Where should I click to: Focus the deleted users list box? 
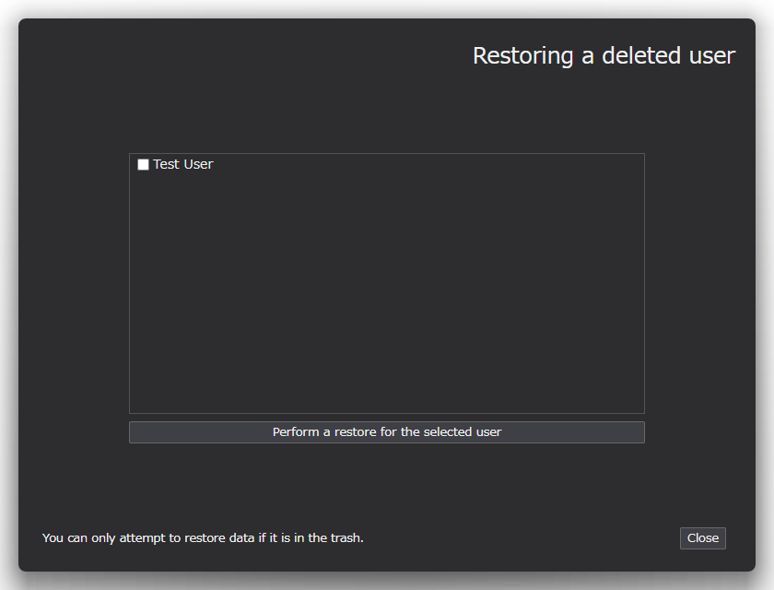coord(387,295)
